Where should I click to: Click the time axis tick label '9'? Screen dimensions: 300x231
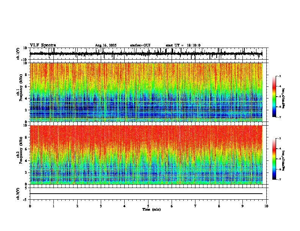click(243, 206)
